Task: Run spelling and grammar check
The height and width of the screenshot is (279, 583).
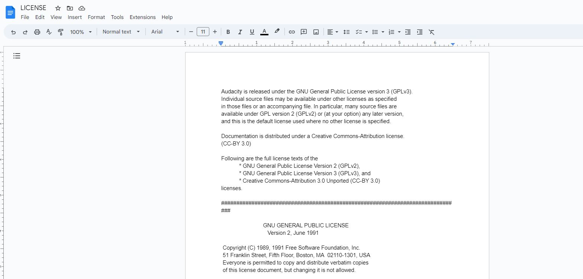Action: click(x=49, y=32)
